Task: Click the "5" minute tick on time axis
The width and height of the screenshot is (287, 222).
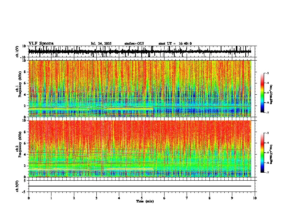Action: point(142,198)
